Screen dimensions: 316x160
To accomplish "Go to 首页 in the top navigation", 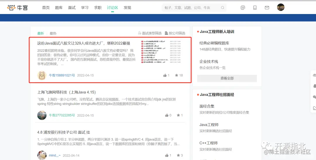I will coord(46,8).
